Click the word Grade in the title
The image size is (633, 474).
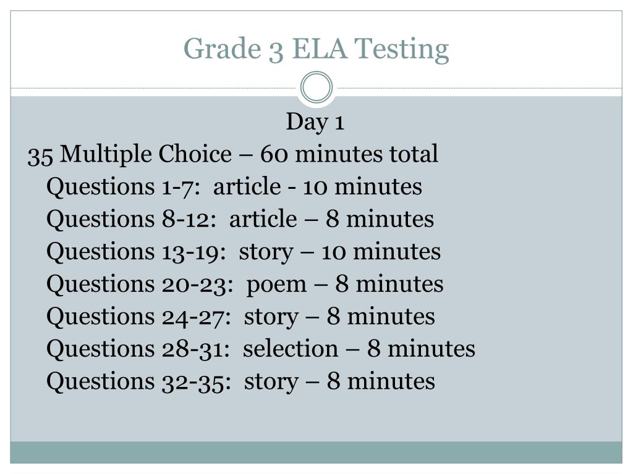tap(223, 48)
